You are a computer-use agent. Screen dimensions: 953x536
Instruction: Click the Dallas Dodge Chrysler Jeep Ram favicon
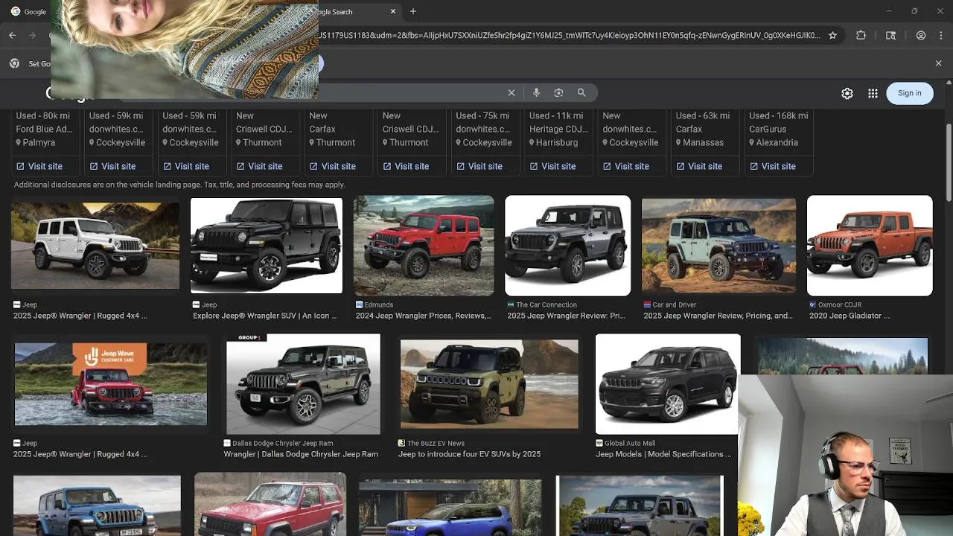(228, 443)
